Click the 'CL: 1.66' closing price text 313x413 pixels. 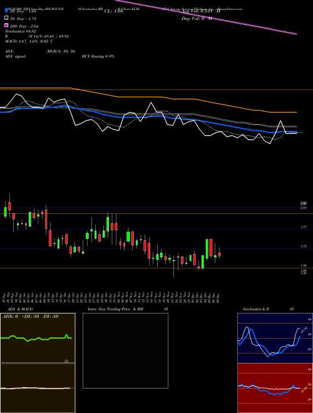(x=114, y=11)
